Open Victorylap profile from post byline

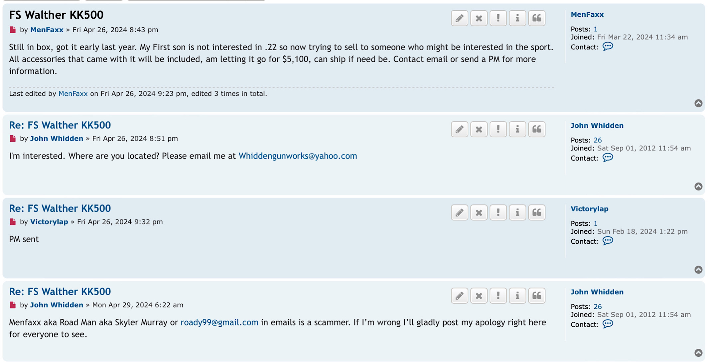point(49,222)
